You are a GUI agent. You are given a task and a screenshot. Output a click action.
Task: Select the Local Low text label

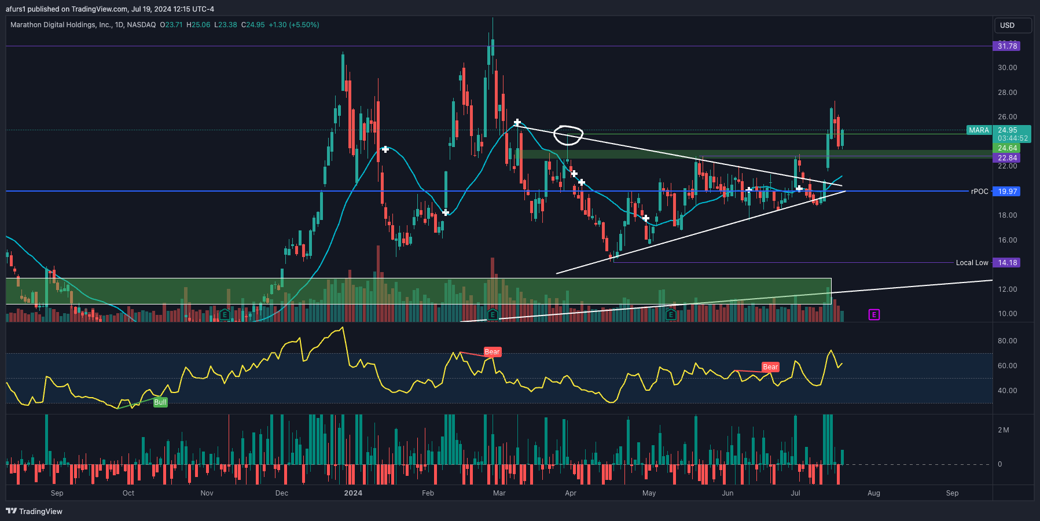[x=972, y=263]
